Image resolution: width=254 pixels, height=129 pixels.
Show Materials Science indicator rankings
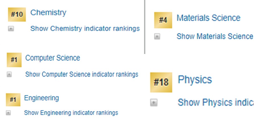point(215,36)
